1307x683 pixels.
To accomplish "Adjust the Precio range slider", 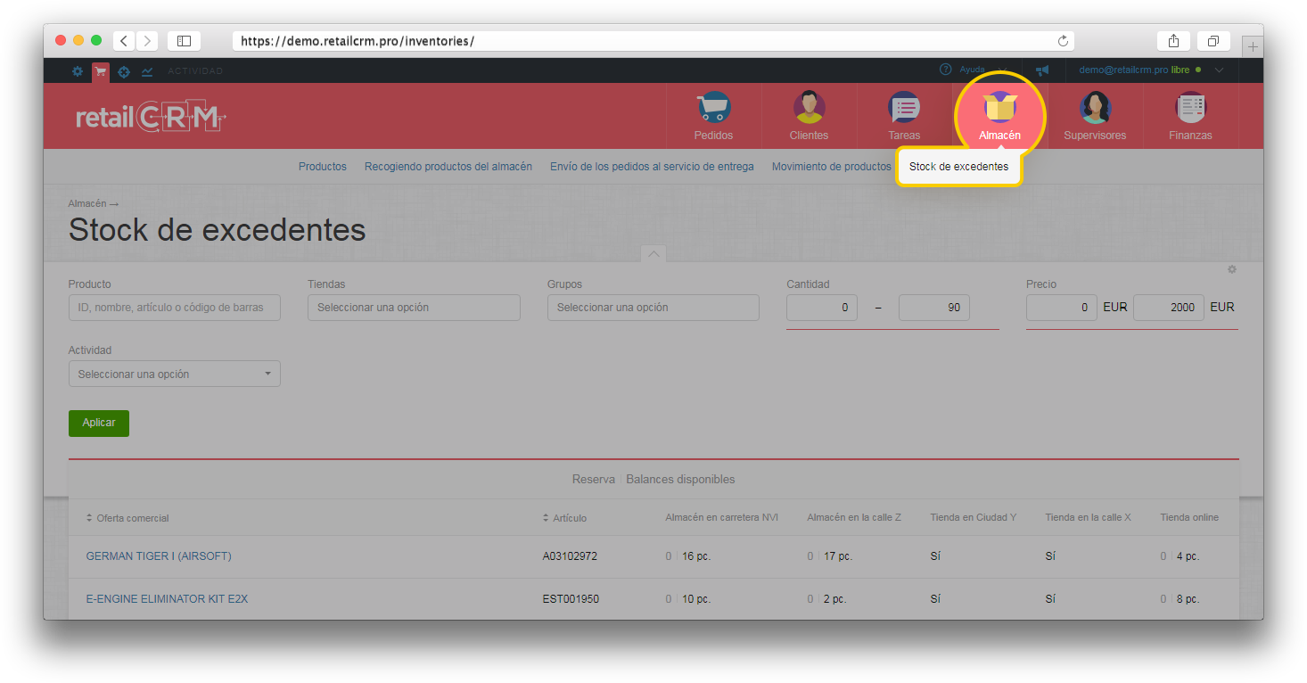I will click(1132, 329).
